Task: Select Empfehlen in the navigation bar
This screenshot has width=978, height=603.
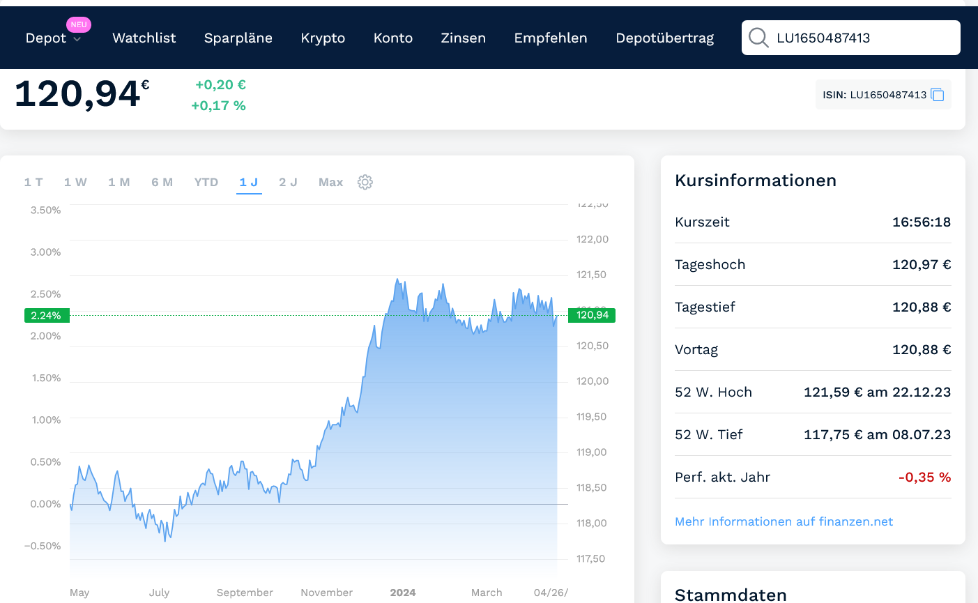Action: pos(551,38)
